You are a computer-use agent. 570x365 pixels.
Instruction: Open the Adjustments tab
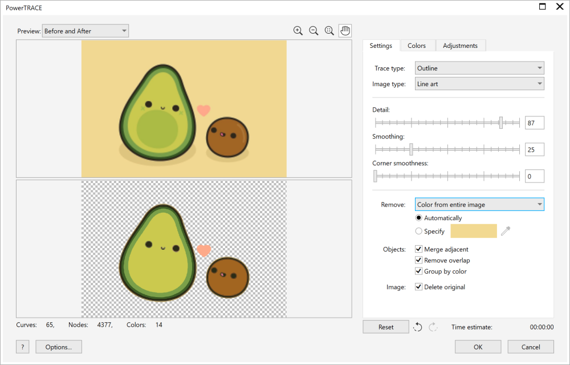click(460, 46)
